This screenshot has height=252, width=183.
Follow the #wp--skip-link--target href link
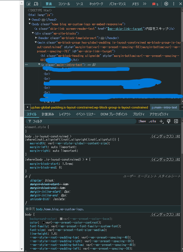(x=125, y=28)
